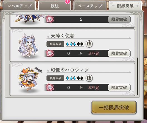Screen dimensions: 147x123
Task: Switch to the 技法 tab
Action: coord(55,6)
